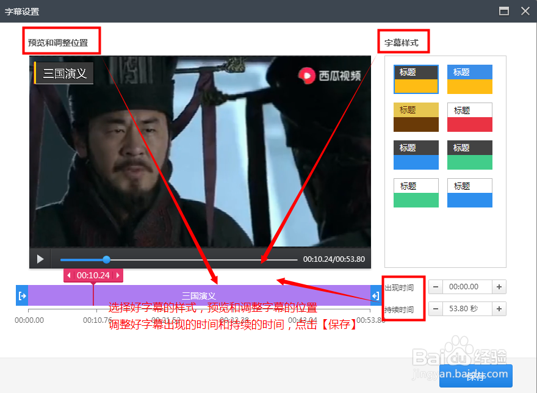Click the 字幕样式 heading
537x393 pixels.
click(402, 43)
